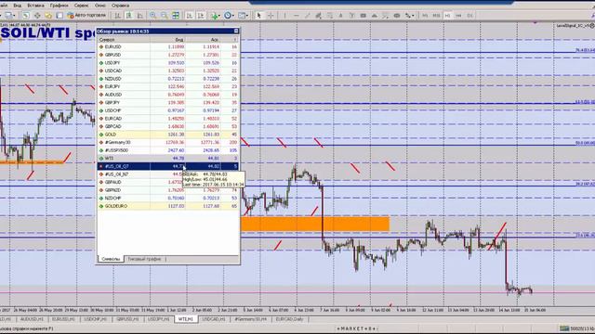Click the tile windows icon
595x334 pixels.
pos(176,15)
